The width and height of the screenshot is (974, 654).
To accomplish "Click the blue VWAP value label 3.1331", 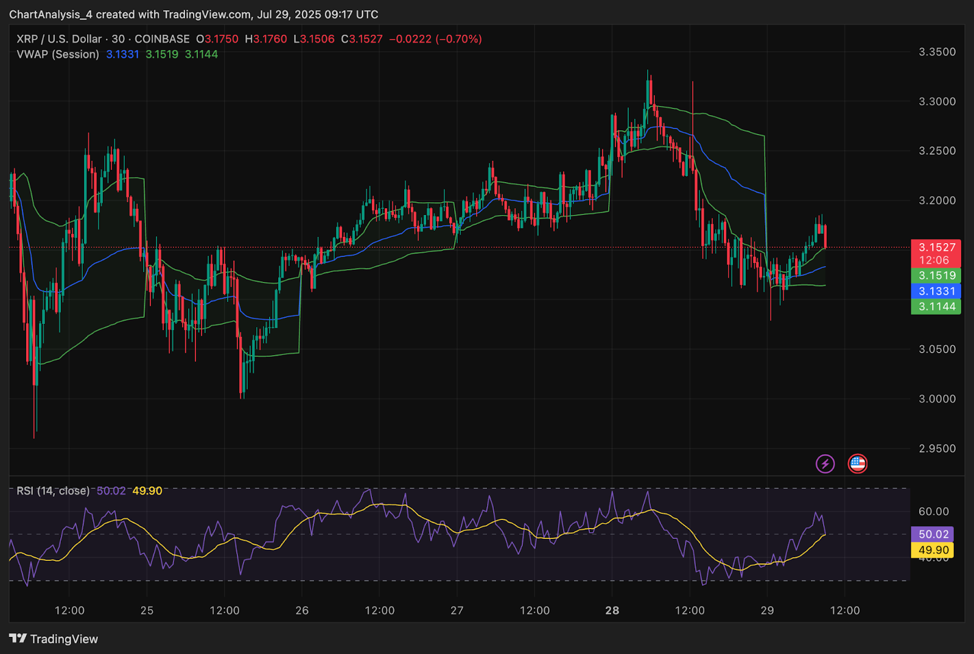I will click(936, 291).
